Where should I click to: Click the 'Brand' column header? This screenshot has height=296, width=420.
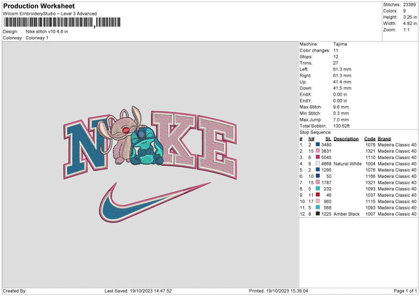point(384,139)
